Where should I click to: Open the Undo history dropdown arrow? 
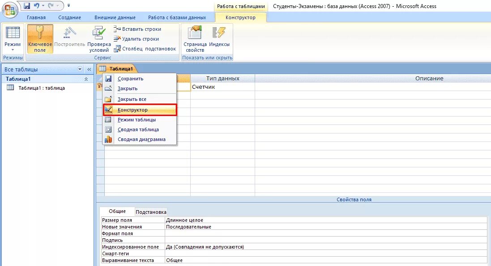(43, 6)
